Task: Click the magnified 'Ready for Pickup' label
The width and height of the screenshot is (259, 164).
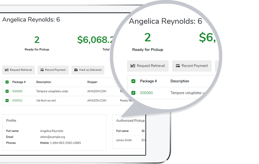Action: (147, 49)
